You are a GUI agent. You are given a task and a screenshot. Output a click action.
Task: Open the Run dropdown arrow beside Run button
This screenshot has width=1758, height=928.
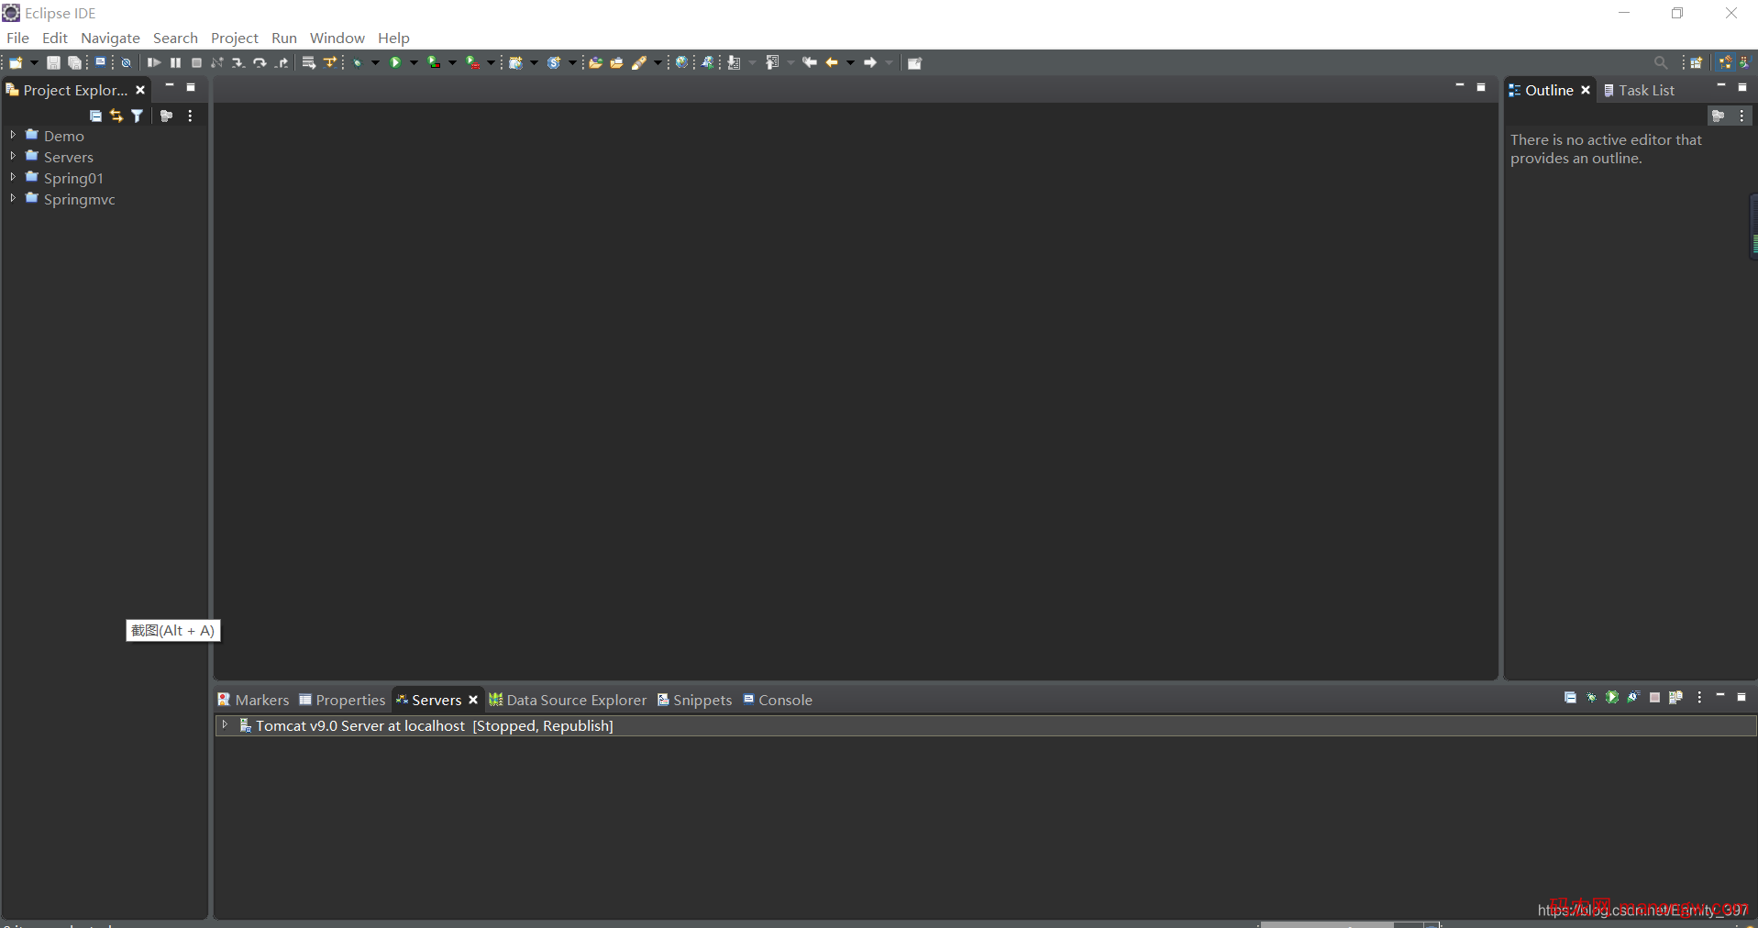click(x=414, y=62)
